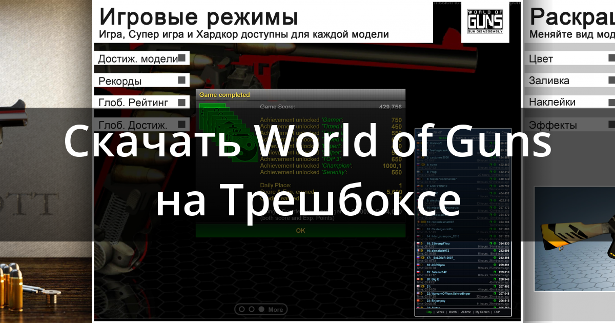Select player 22: WarrantOfficer:Schrodinger

point(448,294)
